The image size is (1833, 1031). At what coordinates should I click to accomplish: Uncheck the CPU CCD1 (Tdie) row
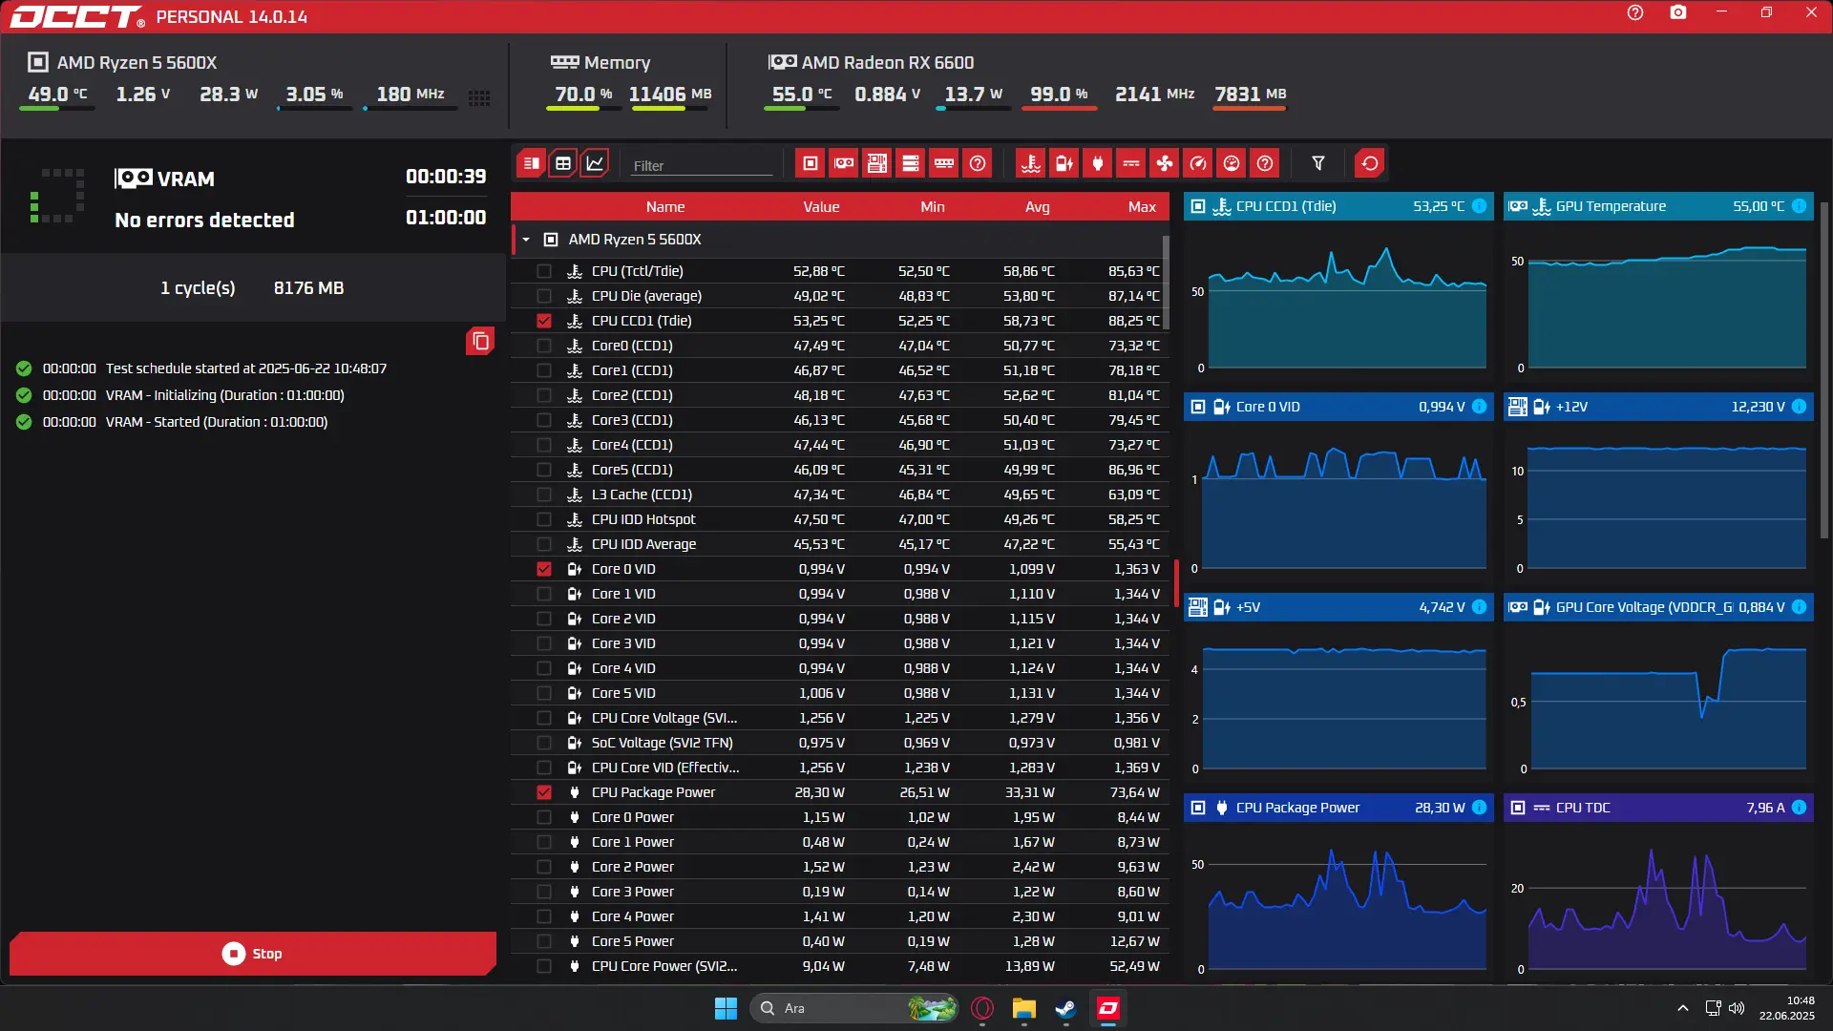tap(544, 321)
